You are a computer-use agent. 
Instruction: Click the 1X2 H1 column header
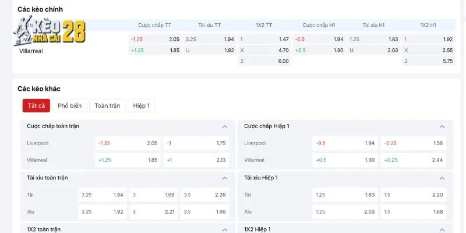coord(428,25)
